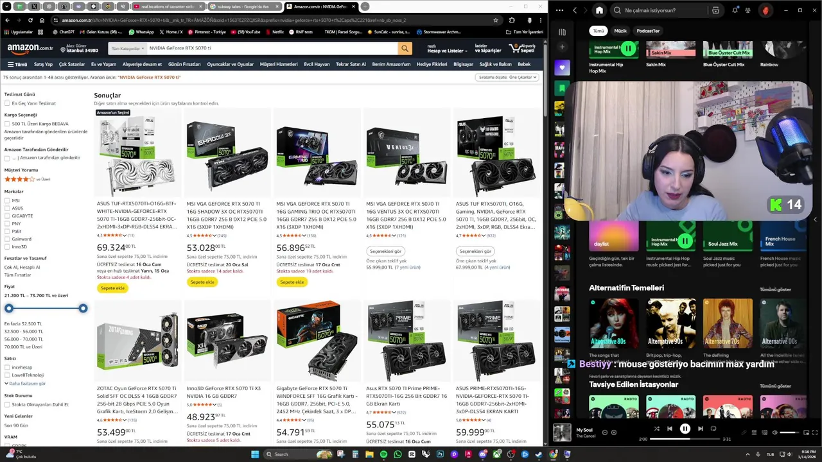Open Amazon Tümü hamburger menu
This screenshot has width=822, height=462.
click(x=17, y=64)
